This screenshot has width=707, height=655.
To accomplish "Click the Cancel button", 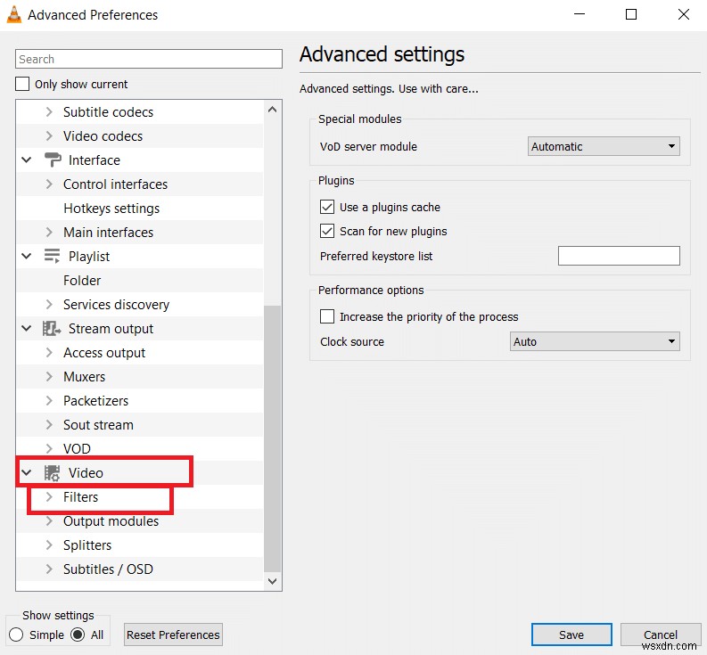I will tap(661, 635).
